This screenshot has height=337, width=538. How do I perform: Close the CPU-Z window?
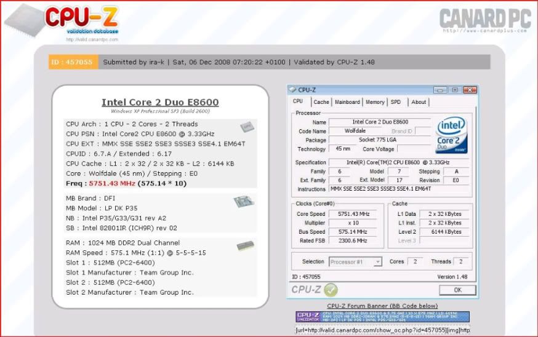470,90
